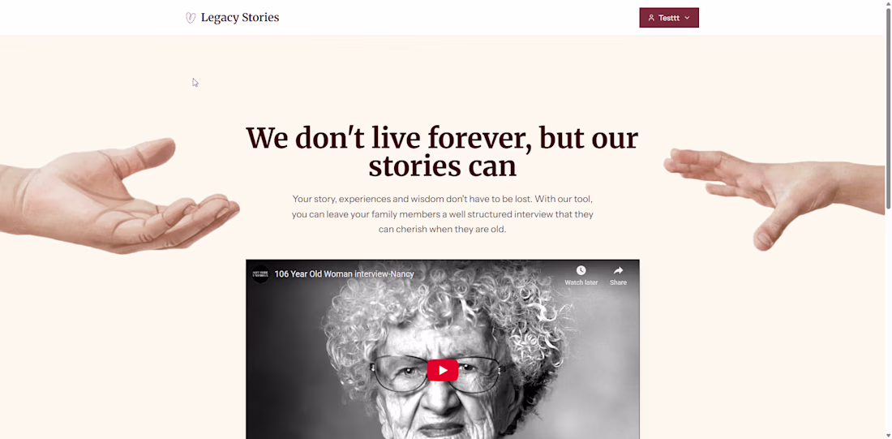Click the Legacy Stories heart logo icon
This screenshot has width=892, height=439.
pyautogui.click(x=191, y=18)
